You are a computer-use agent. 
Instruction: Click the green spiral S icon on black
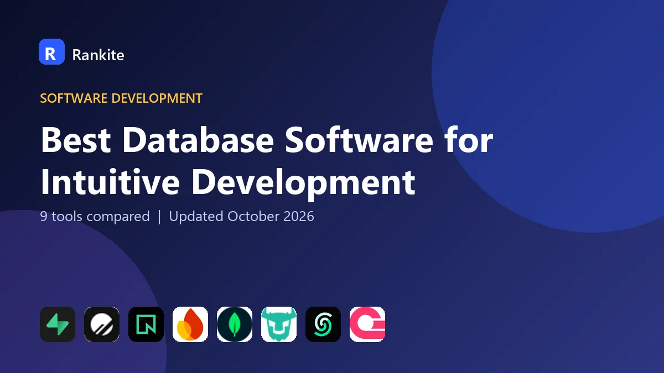323,324
